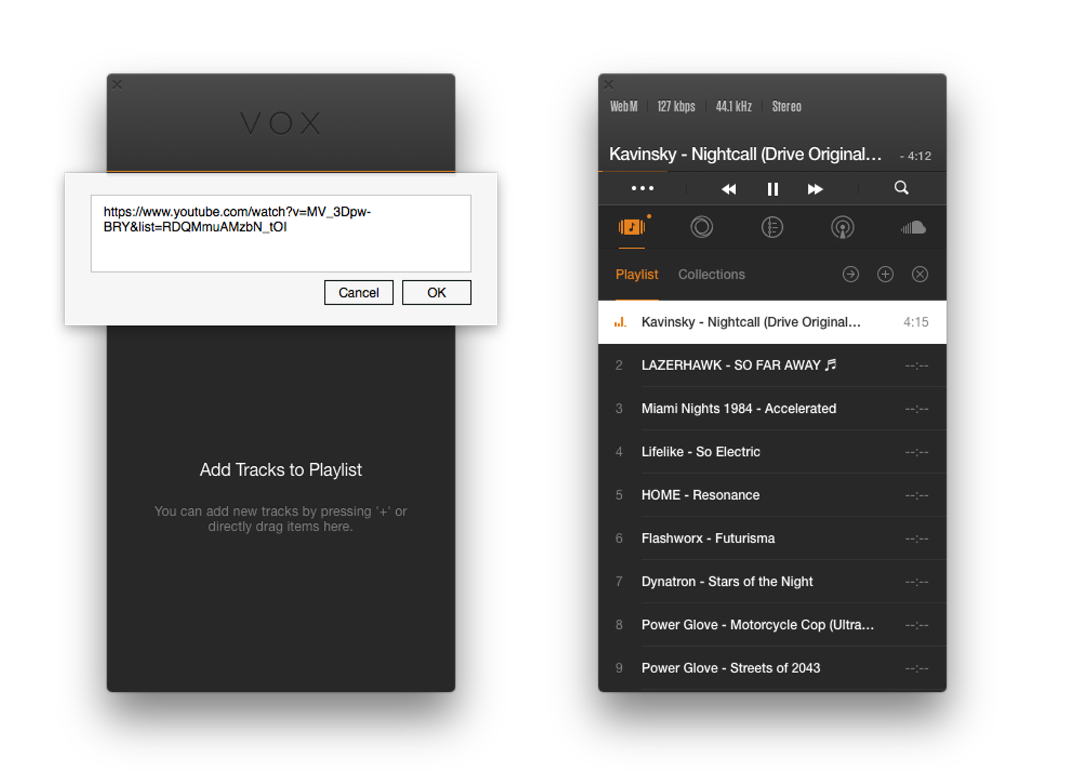1089x771 pixels.
Task: Click the Add Tracks to Playlist heading
Action: coord(280,470)
